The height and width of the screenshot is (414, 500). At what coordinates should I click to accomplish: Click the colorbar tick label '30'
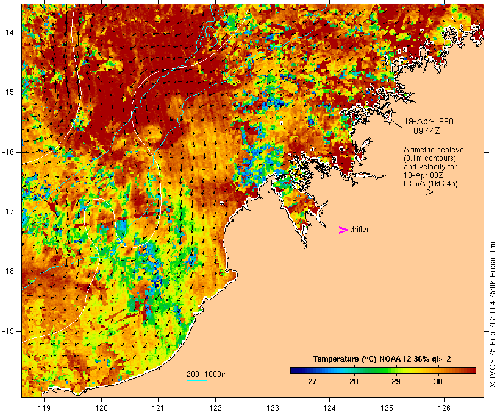point(438,381)
